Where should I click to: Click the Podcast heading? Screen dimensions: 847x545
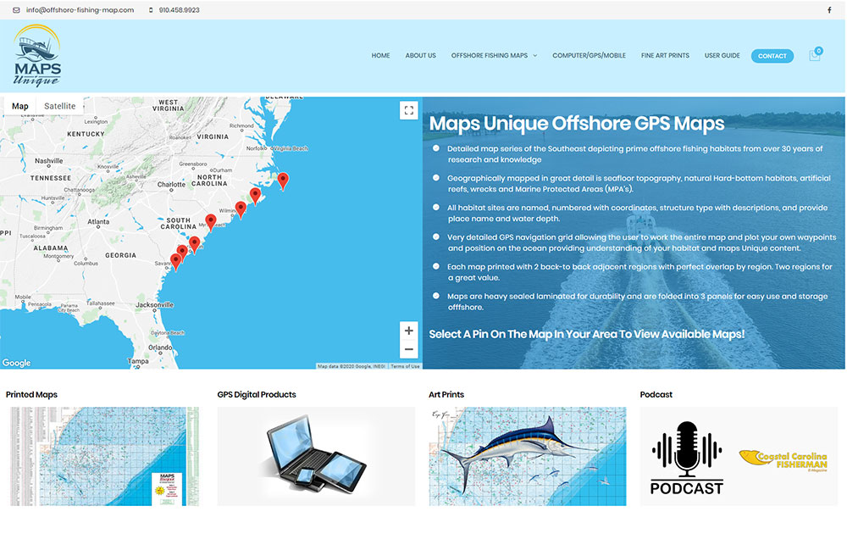click(x=656, y=395)
